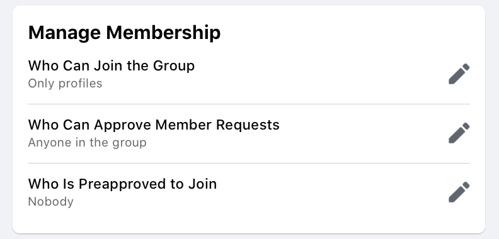499x239 pixels.
Task: Click the edit pencil next to Nobody
Action: (x=459, y=192)
